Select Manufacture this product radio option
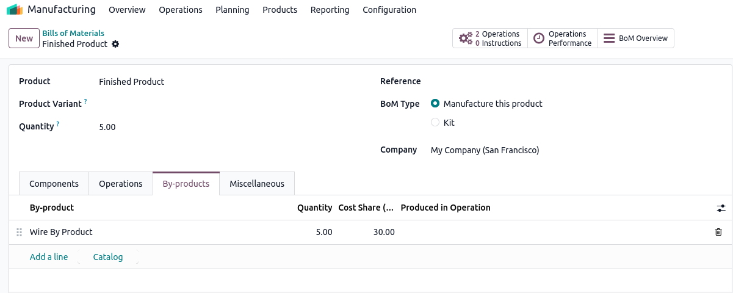Image resolution: width=733 pixels, height=293 pixels. (x=435, y=104)
